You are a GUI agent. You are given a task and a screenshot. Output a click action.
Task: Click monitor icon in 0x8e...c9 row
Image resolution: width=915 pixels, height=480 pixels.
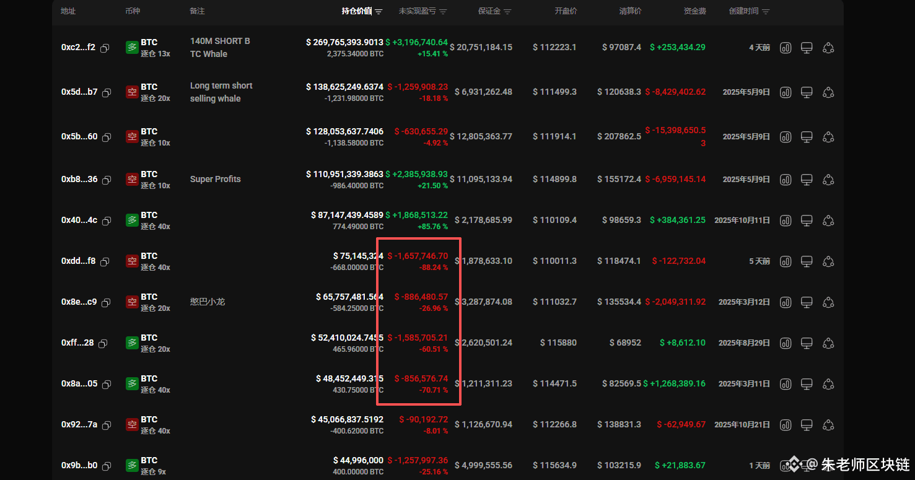click(x=807, y=302)
